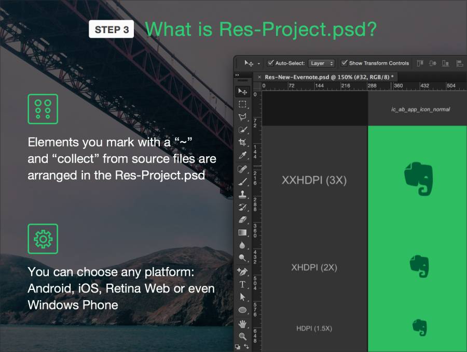Open the Move tool preset picker arrow
The image size is (467, 352).
[x=258, y=64]
